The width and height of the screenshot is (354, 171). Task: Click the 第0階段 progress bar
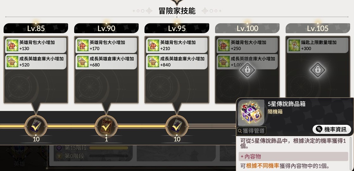109,156
